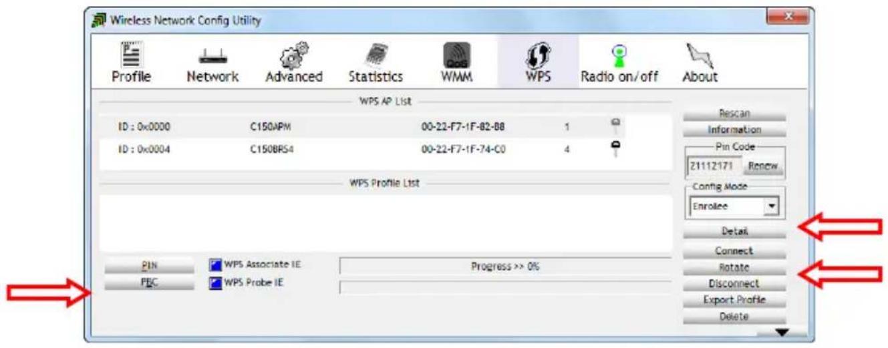Open the WMM QoS icon
This screenshot has height=348, width=888.
coord(457,56)
